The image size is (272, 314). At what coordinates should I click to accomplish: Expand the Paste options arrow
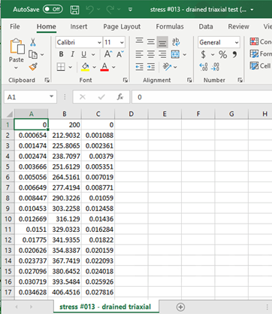coord(16,68)
